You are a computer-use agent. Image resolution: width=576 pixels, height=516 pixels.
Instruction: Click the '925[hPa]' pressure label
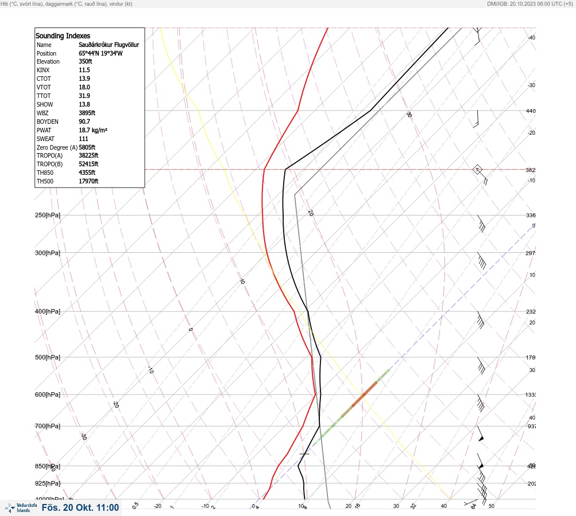[x=48, y=483]
